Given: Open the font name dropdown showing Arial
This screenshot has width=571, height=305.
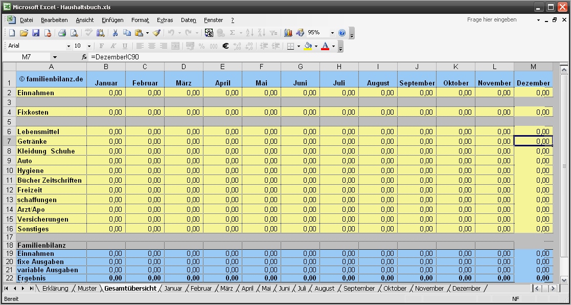Looking at the screenshot, I should pos(68,46).
